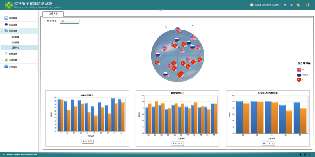This screenshot has height=157, width=315.
Task: Click the elevation angle slider handle
Action: (x=166, y=26)
